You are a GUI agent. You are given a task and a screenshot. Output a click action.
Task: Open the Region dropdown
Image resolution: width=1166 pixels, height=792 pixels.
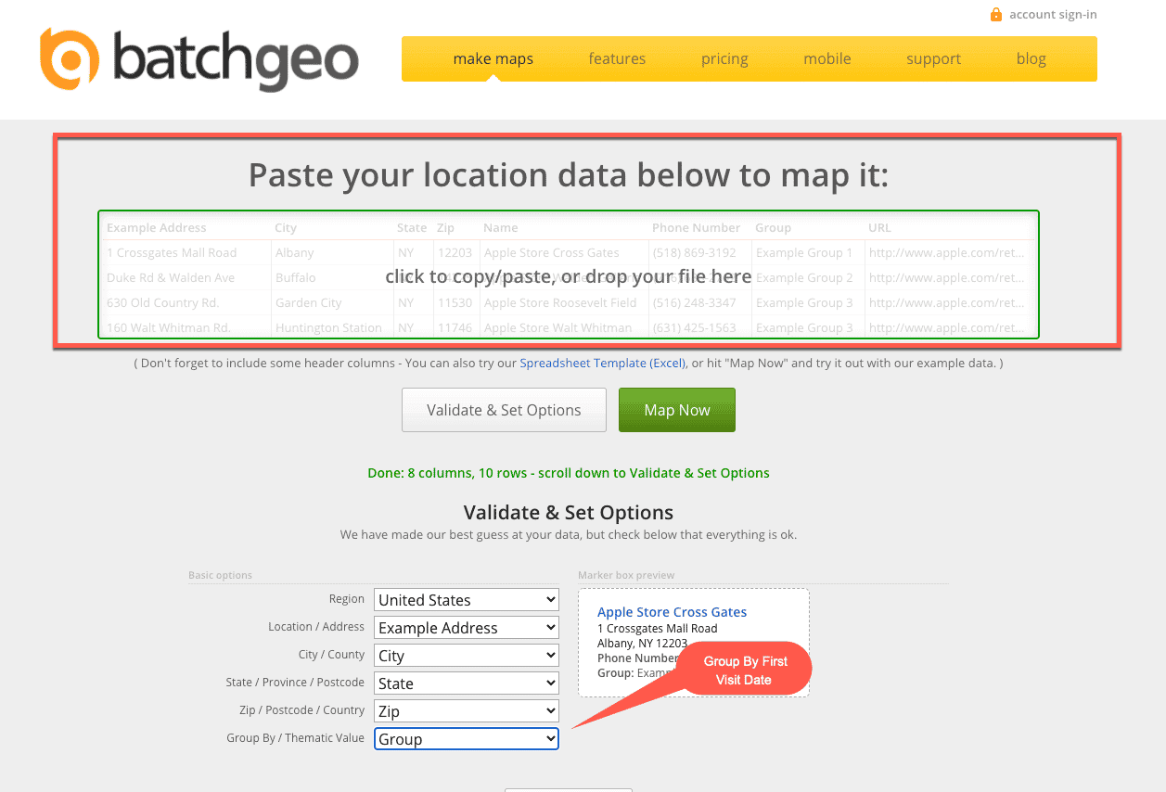(x=466, y=599)
